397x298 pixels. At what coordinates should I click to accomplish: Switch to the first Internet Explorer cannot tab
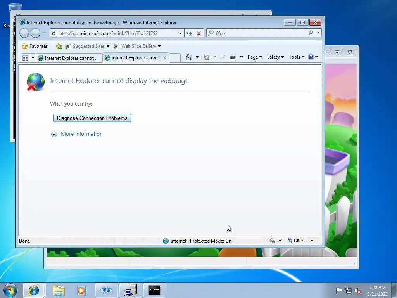coord(69,58)
